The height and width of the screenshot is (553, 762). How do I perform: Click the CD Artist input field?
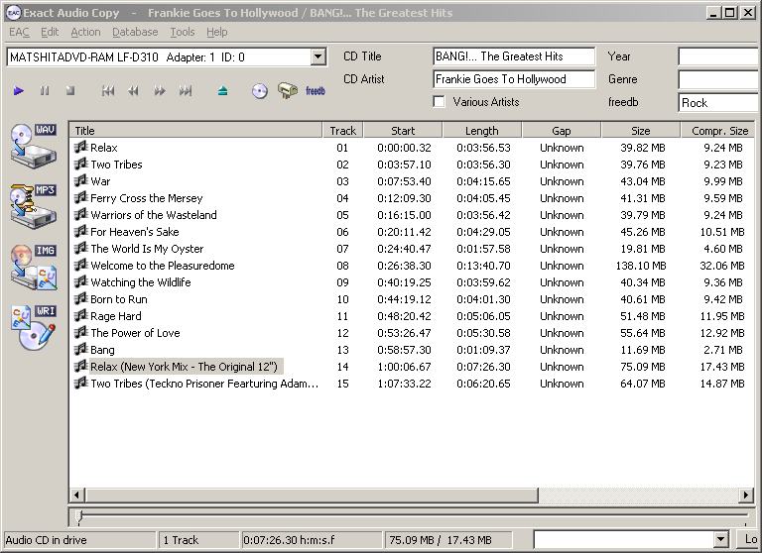(x=514, y=79)
